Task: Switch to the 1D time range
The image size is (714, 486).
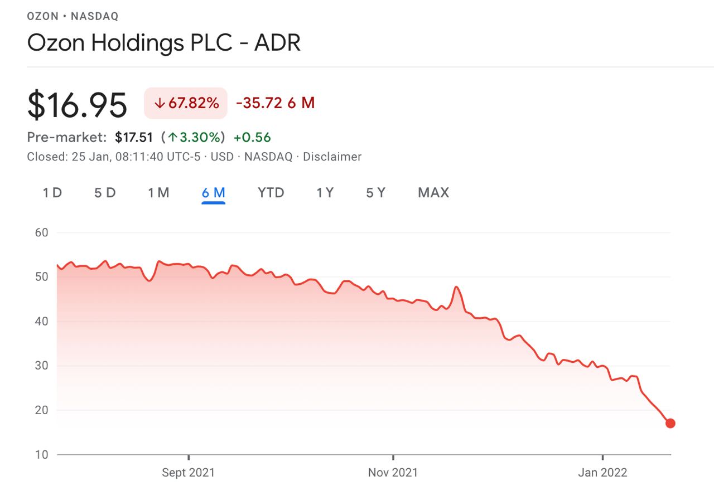Action: point(52,193)
